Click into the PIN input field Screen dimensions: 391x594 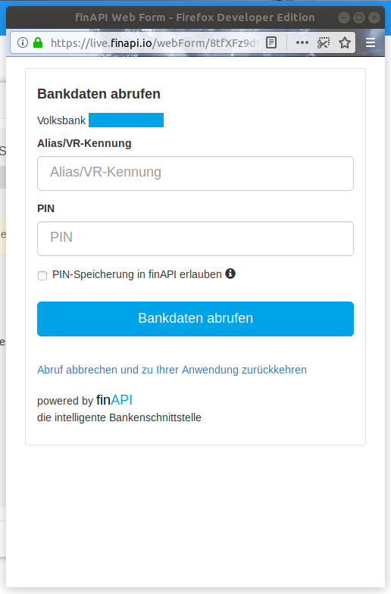(x=195, y=239)
